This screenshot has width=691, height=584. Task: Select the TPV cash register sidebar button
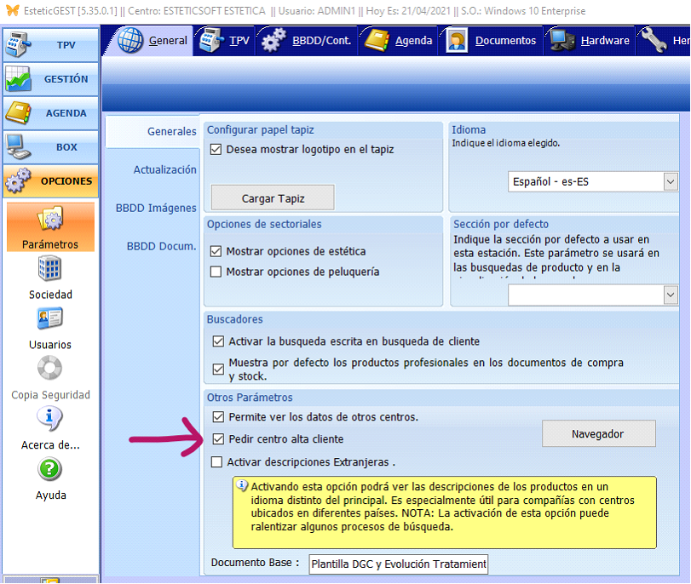(x=50, y=44)
